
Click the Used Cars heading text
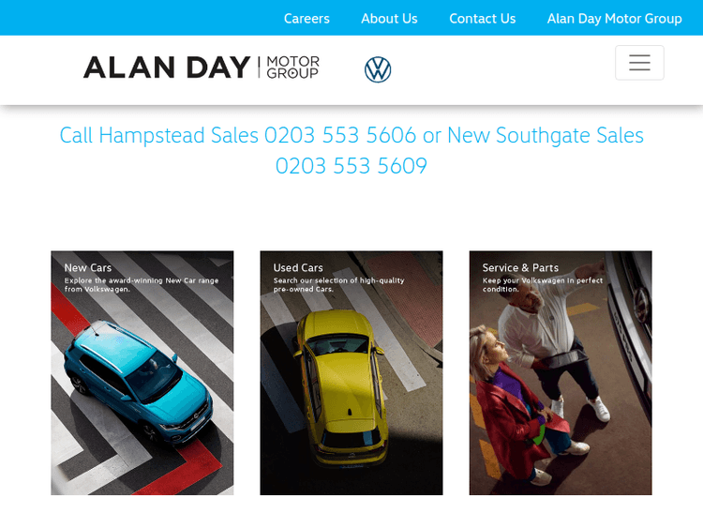pos(298,268)
